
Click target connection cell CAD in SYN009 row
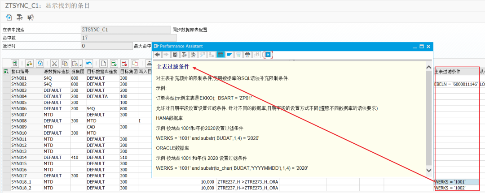coord(102,127)
